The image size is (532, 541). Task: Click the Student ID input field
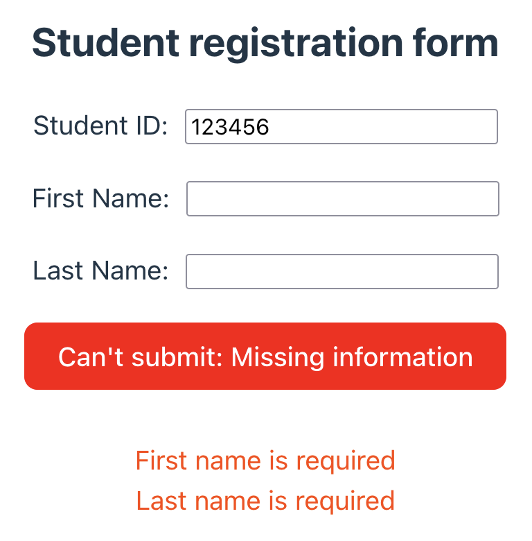(341, 126)
